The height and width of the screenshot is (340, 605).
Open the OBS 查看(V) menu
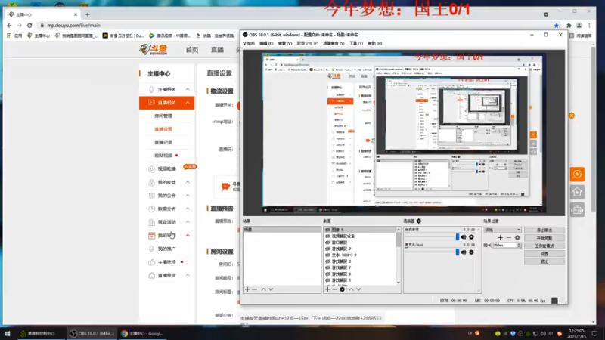285,43
